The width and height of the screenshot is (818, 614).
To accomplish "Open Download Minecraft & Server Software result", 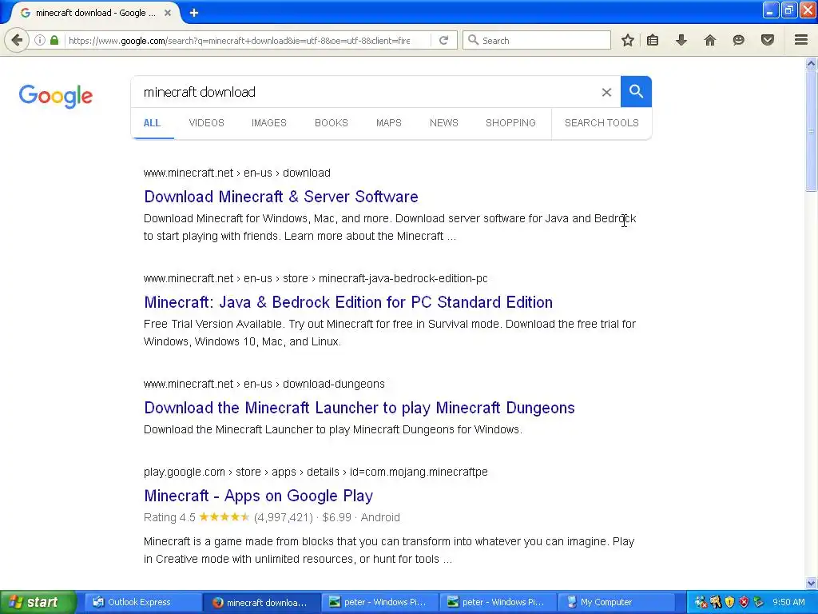I will 281,197.
